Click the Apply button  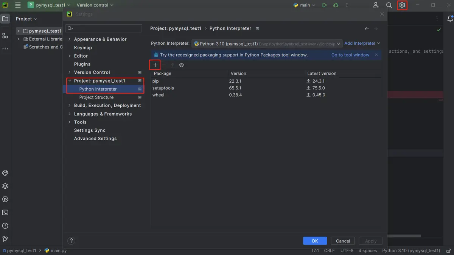pyautogui.click(x=371, y=241)
